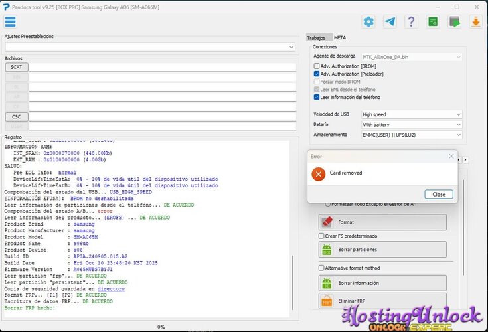
Task: Open Velocidad de USB dropdown
Action: (412, 114)
